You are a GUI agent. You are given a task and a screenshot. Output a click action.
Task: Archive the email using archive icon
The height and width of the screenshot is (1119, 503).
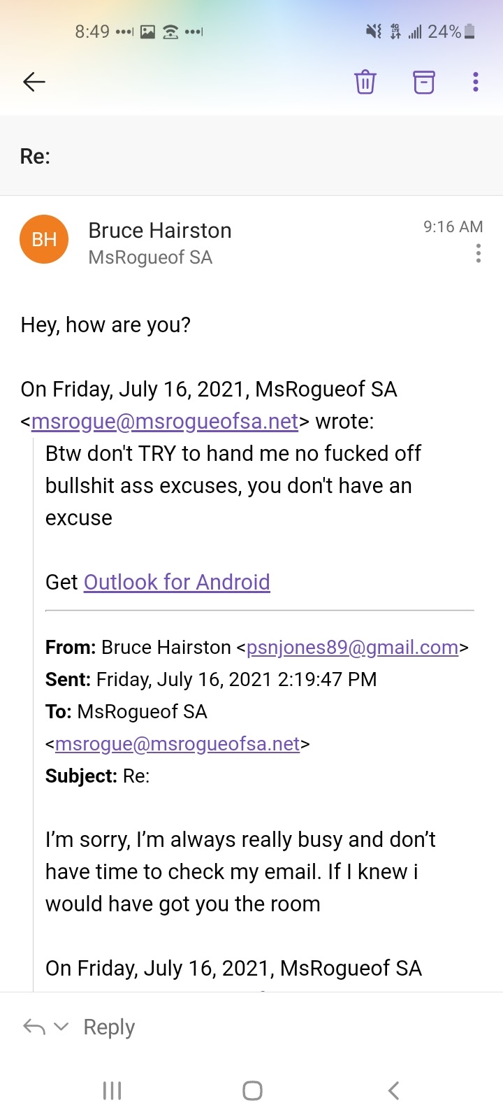(423, 82)
